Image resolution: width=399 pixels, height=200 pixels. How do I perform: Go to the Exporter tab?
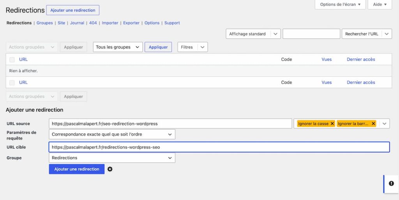click(x=131, y=23)
